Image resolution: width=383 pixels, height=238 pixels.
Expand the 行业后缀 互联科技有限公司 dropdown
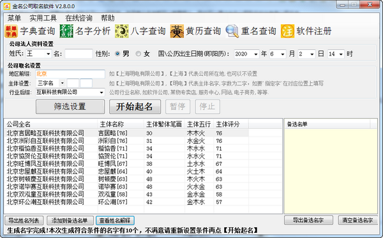pyautogui.click(x=101, y=93)
